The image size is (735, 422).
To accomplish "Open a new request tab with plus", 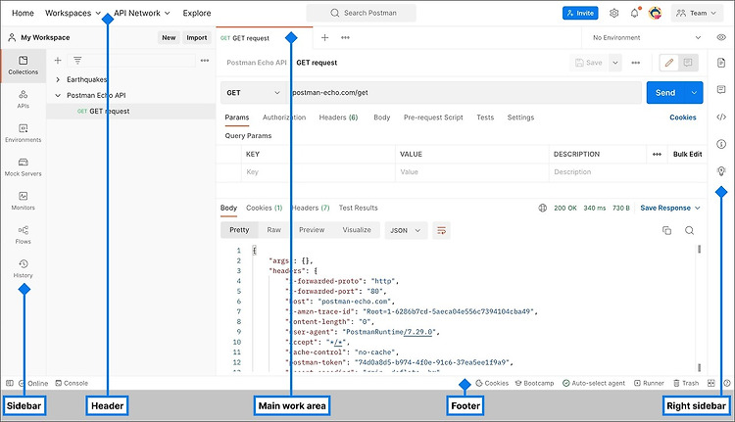I will pyautogui.click(x=324, y=37).
